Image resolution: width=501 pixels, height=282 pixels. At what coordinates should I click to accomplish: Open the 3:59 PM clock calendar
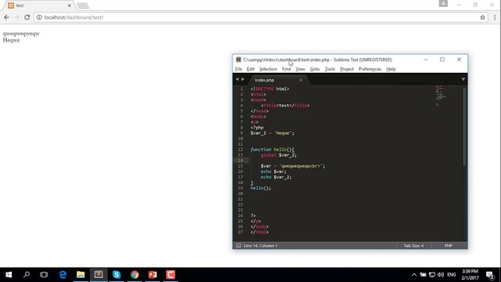[x=470, y=275]
